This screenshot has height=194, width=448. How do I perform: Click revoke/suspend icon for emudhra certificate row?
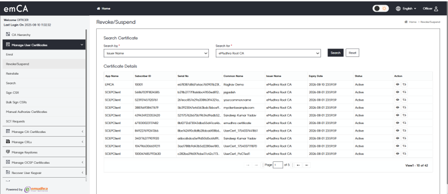(x=405, y=123)
